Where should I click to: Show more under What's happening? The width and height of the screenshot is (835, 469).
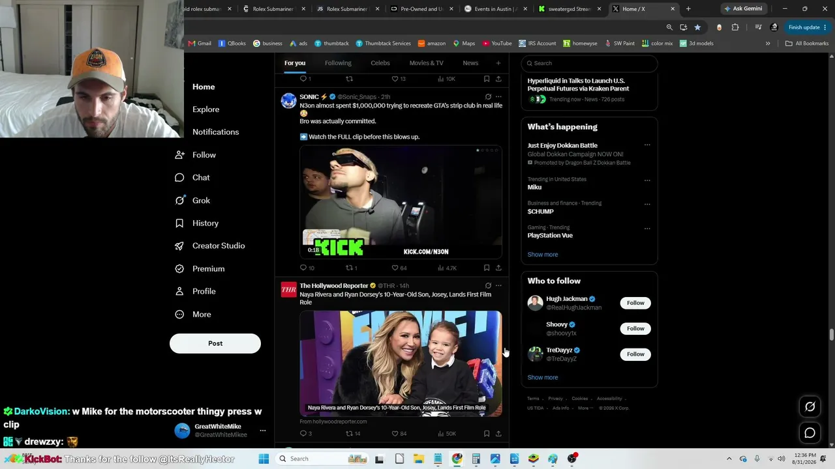543,255
